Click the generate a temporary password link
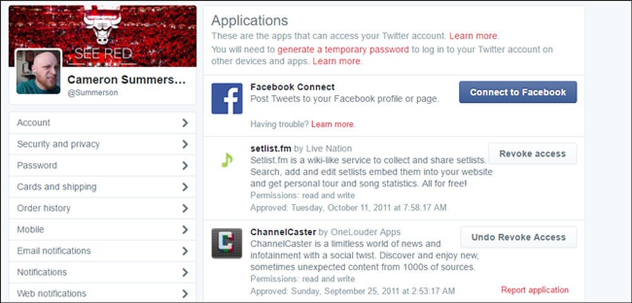This screenshot has height=303, width=632. [343, 49]
